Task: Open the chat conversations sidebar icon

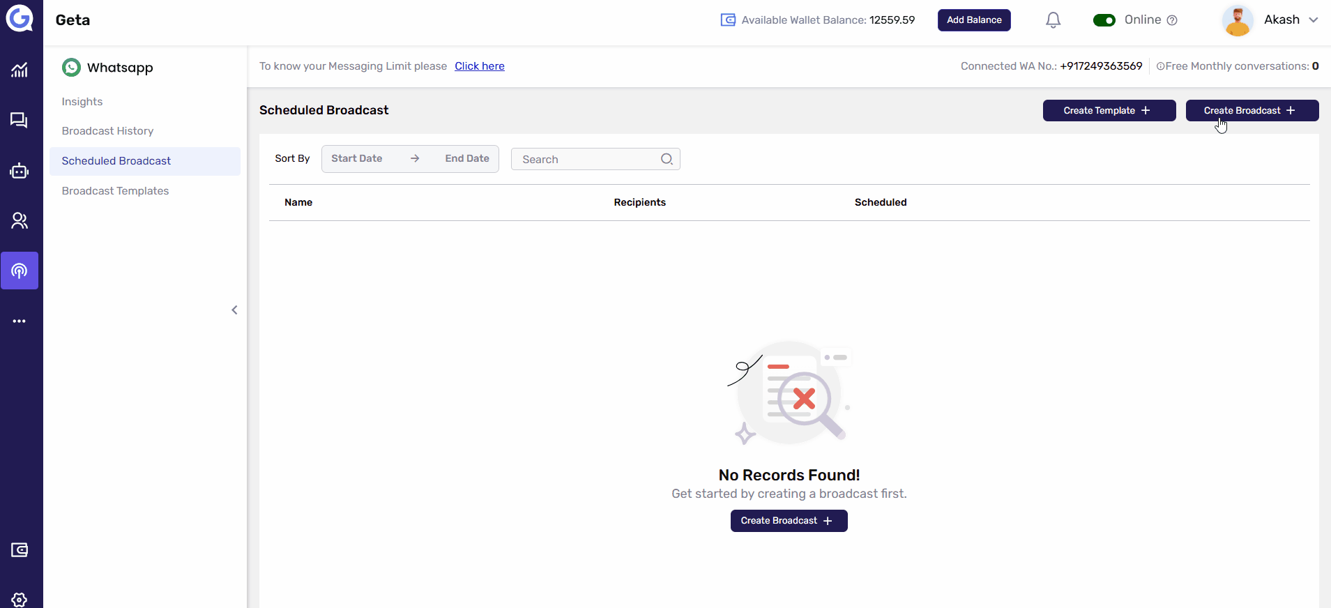Action: (x=20, y=121)
